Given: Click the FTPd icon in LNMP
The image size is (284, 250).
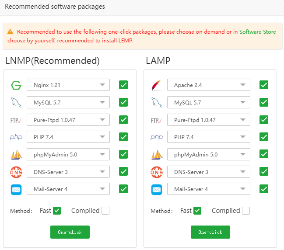Looking at the screenshot, I should pos(16,120).
